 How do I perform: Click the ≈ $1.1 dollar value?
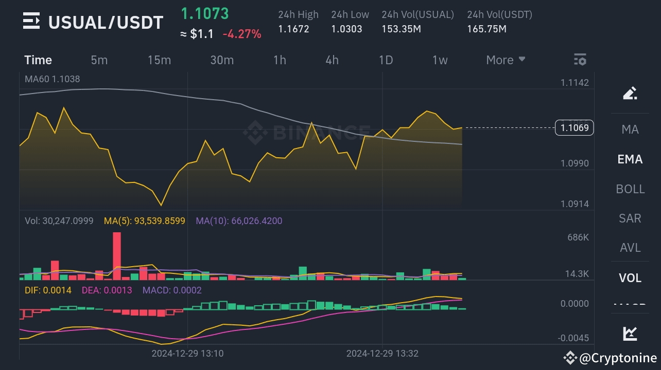pyautogui.click(x=197, y=34)
